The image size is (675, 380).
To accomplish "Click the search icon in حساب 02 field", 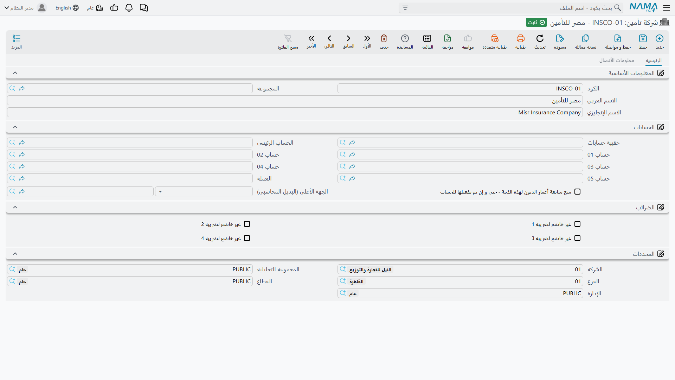I will pos(12,154).
